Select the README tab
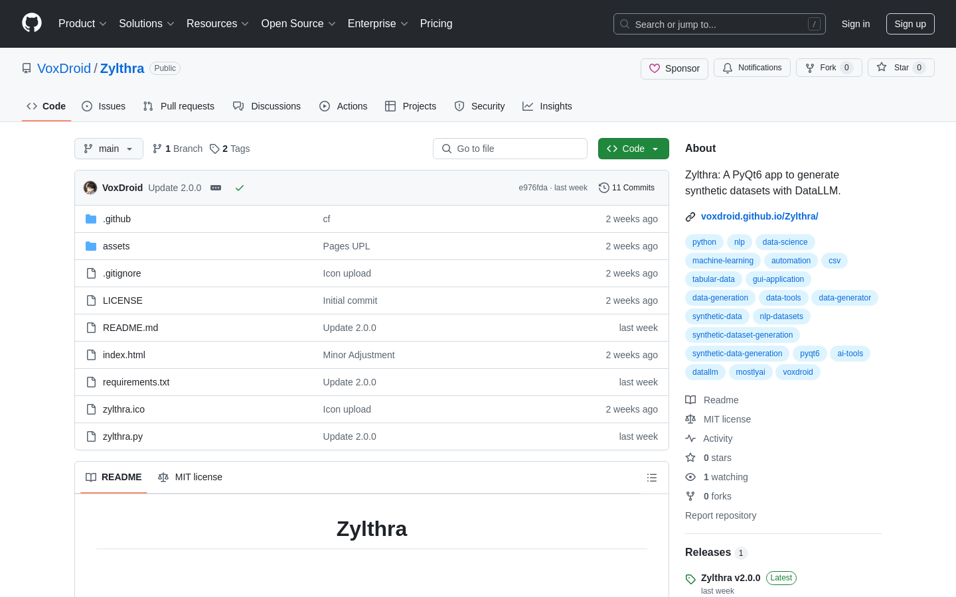Viewport: 956px width, 597px height. point(114,478)
